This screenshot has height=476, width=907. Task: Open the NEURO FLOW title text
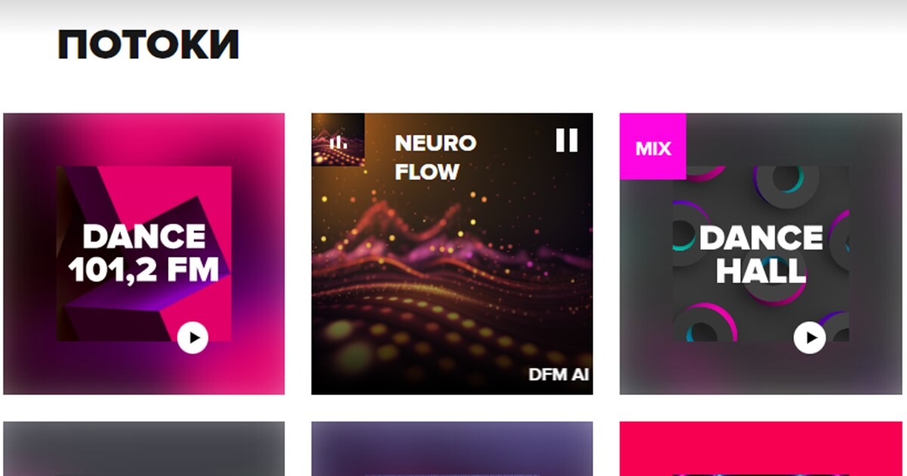tap(435, 157)
